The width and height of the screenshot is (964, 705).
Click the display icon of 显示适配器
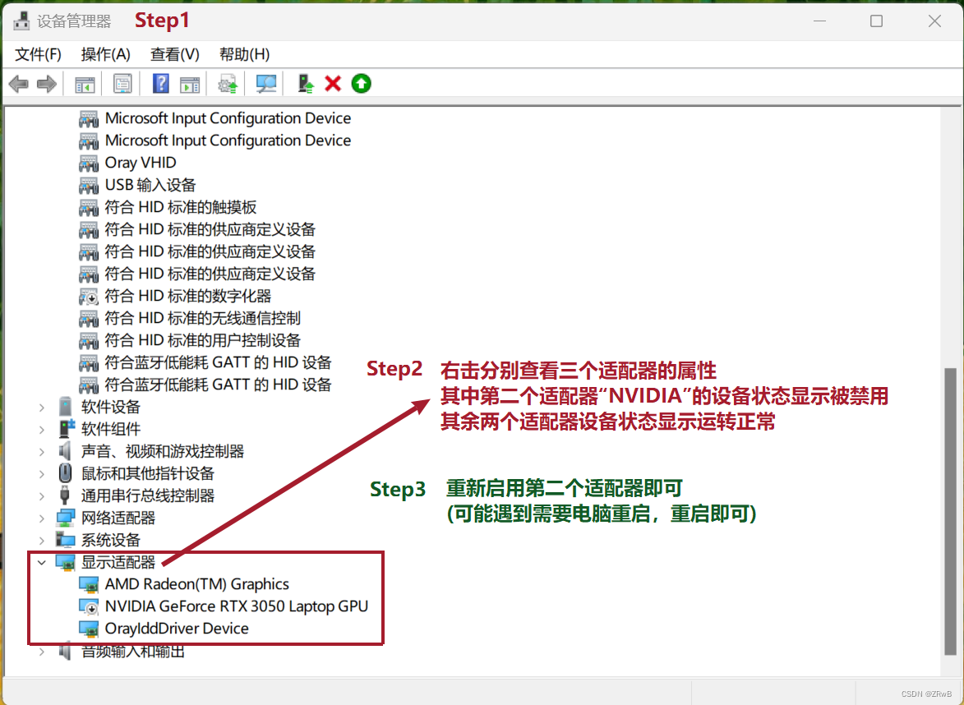[x=65, y=562]
